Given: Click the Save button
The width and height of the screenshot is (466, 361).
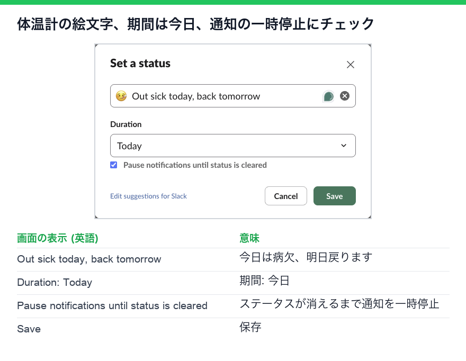Looking at the screenshot, I should pos(334,196).
